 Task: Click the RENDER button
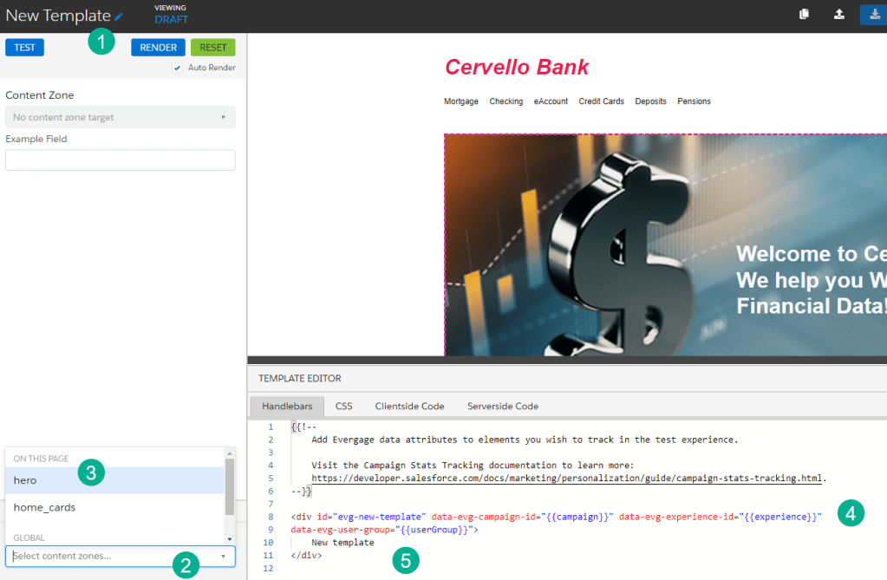click(158, 48)
